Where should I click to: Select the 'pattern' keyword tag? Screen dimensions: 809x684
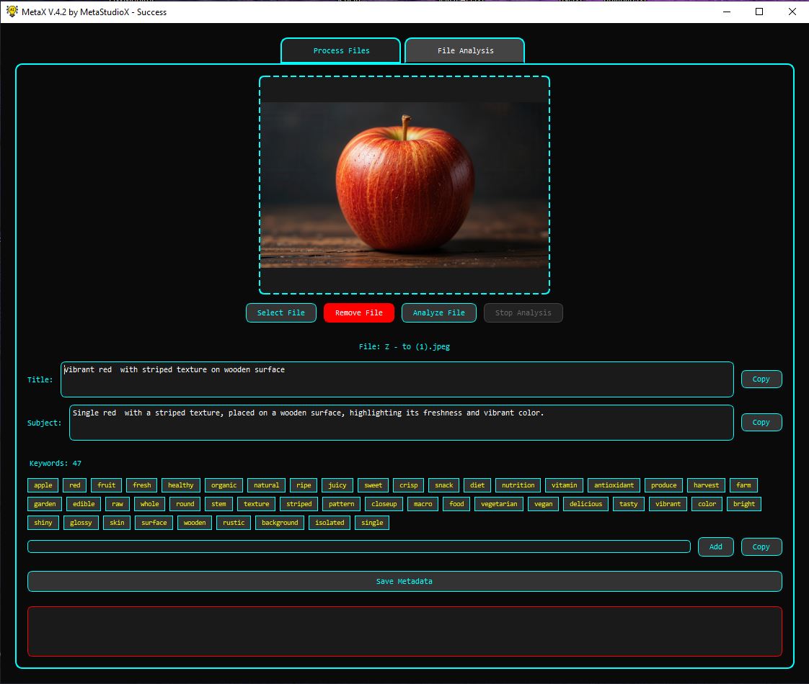coord(342,504)
